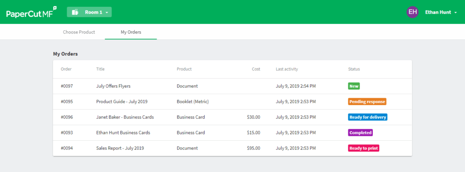Switch to the Choose Product tab
Screen dimensions: 465x172
pos(79,32)
